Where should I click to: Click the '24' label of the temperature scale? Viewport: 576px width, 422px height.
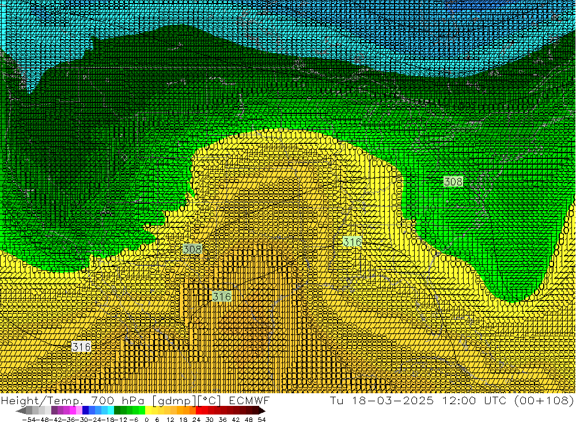tap(196, 420)
